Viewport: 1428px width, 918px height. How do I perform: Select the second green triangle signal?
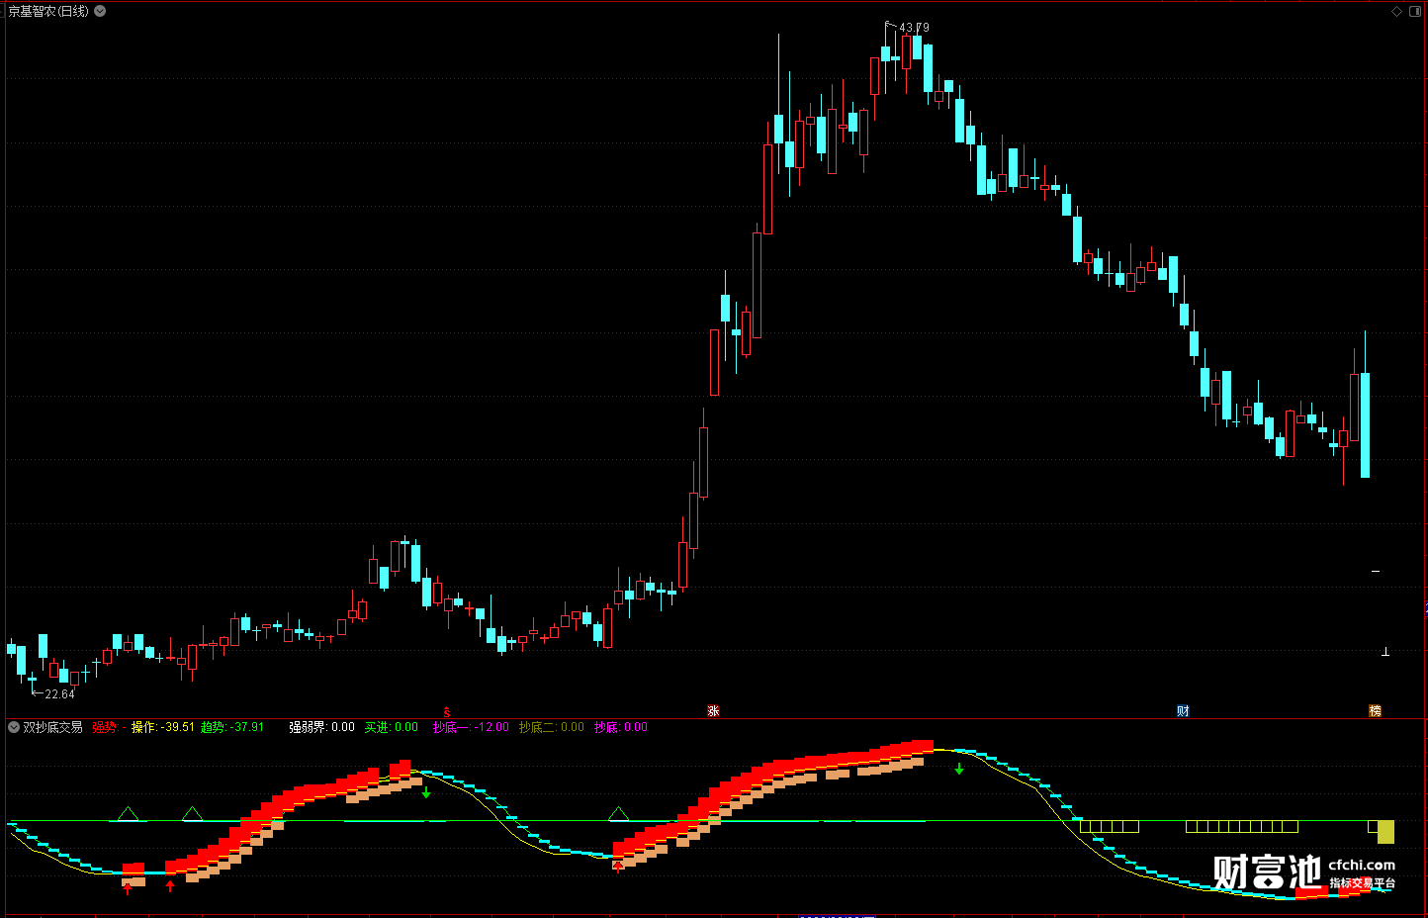[193, 814]
